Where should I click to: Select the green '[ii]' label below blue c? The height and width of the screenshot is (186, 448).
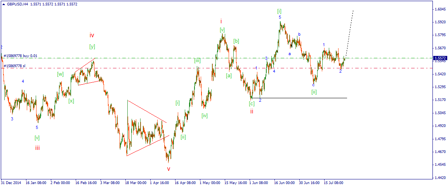[x=314, y=92]
